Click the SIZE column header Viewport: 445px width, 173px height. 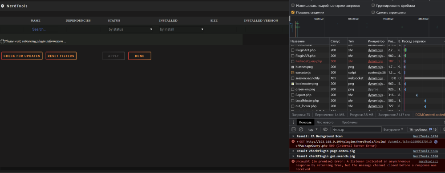click(x=214, y=21)
